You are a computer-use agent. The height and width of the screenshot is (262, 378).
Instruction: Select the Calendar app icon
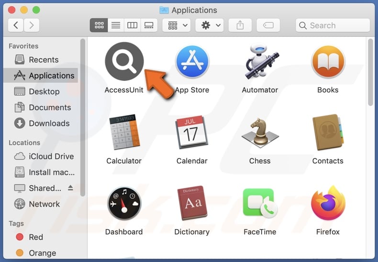pos(192,132)
